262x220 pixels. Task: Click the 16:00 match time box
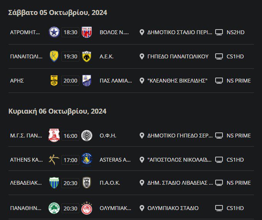coord(70,136)
